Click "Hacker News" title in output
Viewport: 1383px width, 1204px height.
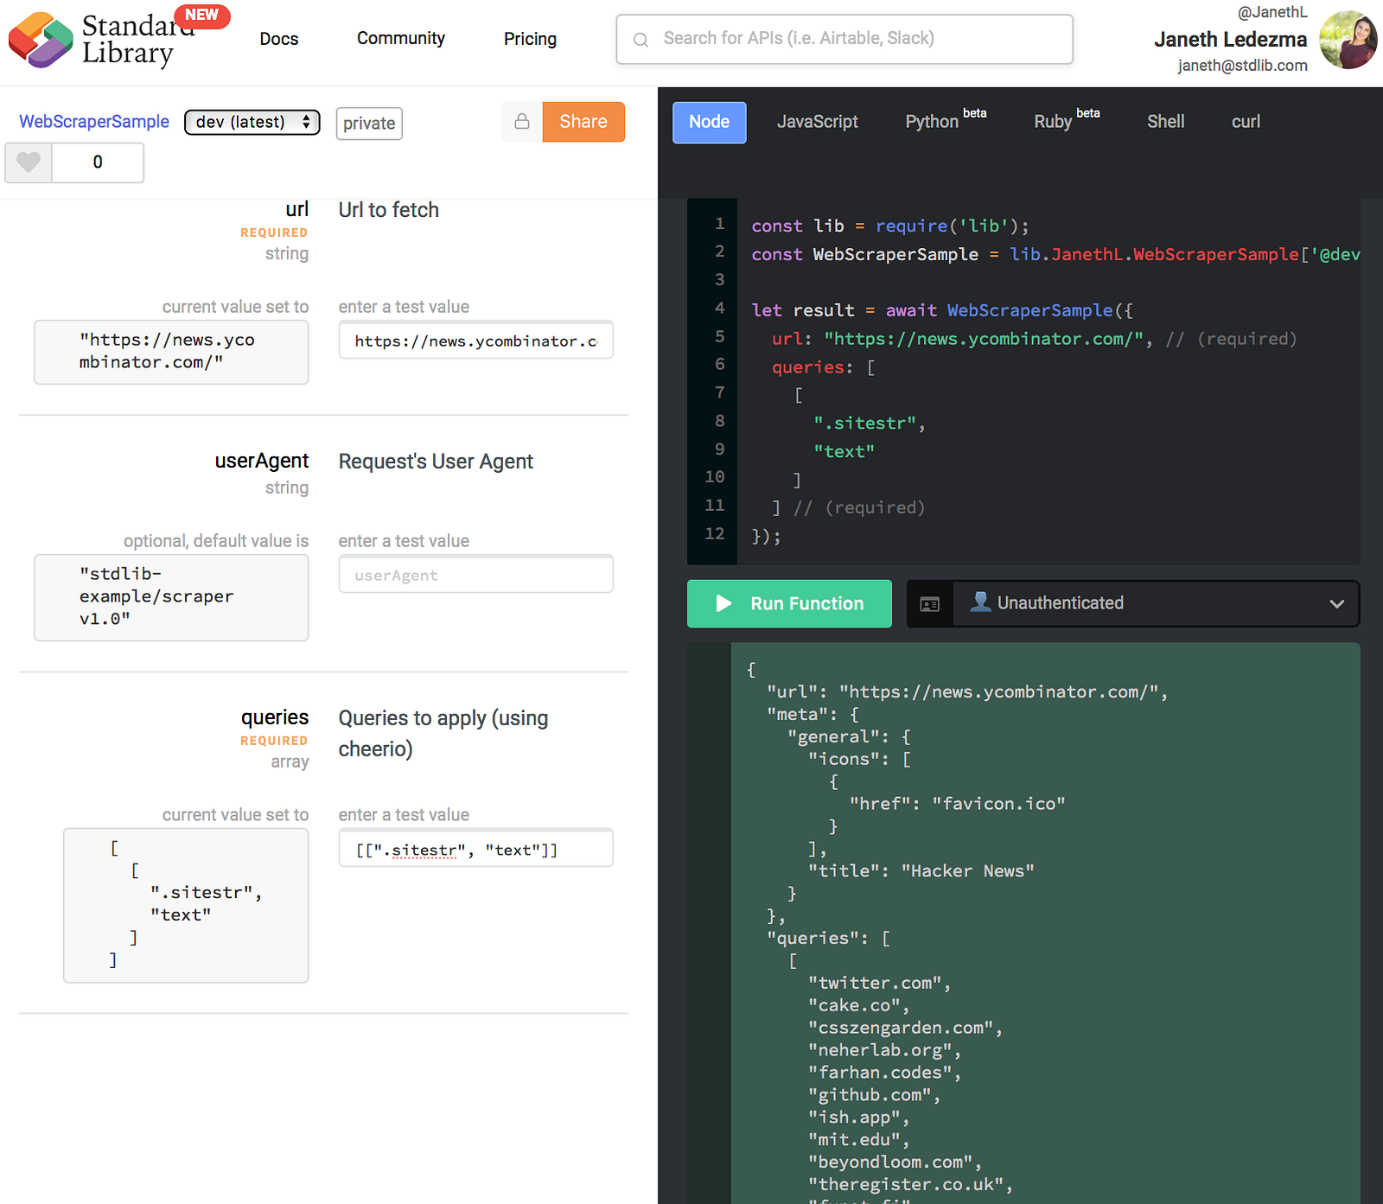967,871
